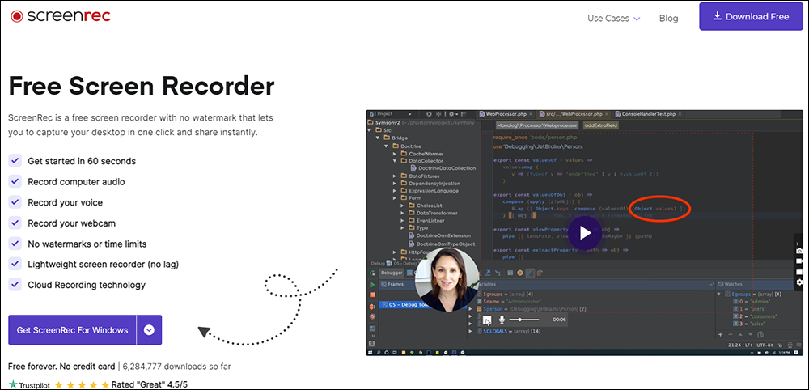809x390 pixels.
Task: Click the green resume arrow in the debug panel
Action: click(x=372, y=285)
